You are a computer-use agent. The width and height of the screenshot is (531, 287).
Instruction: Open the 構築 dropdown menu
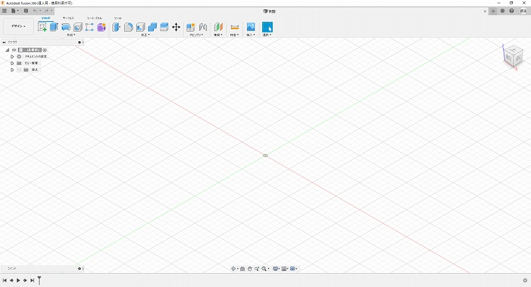[x=218, y=35]
